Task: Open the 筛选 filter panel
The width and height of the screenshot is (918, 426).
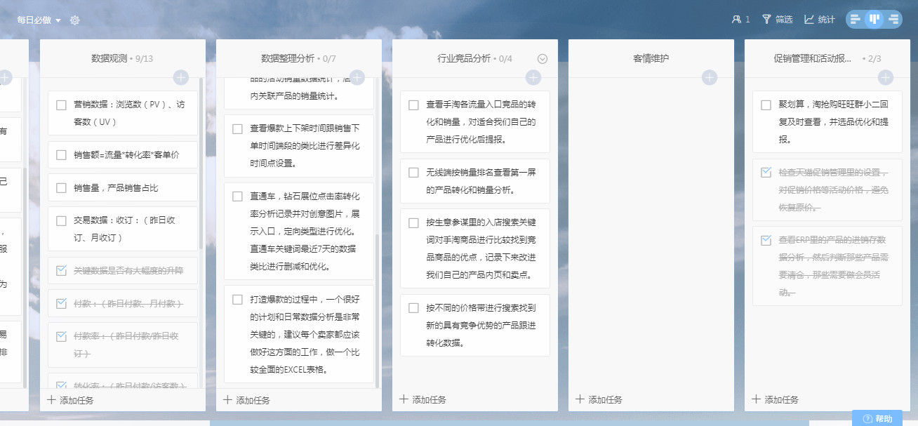Action: click(x=776, y=20)
